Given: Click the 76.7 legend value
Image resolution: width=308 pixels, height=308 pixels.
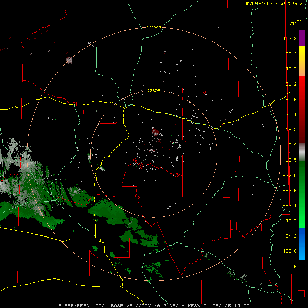Looking at the screenshot, I should coord(291,69).
